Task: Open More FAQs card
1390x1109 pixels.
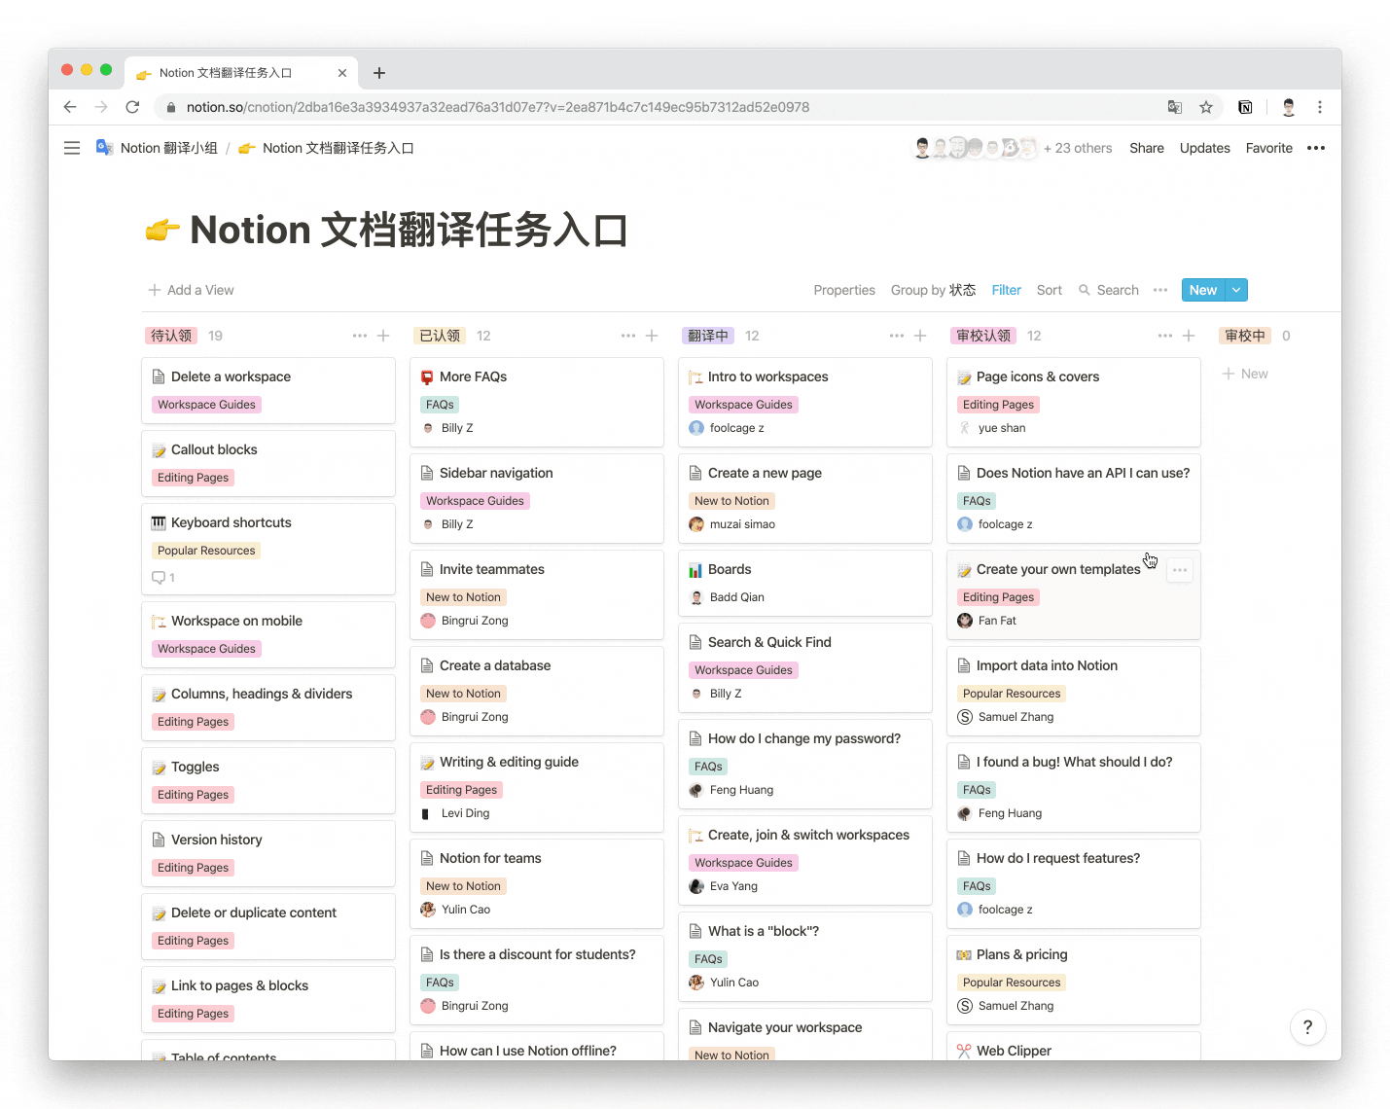Action: coord(537,402)
